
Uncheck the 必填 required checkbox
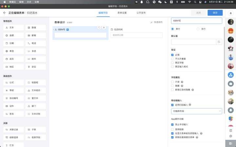pyautogui.click(x=172, y=55)
